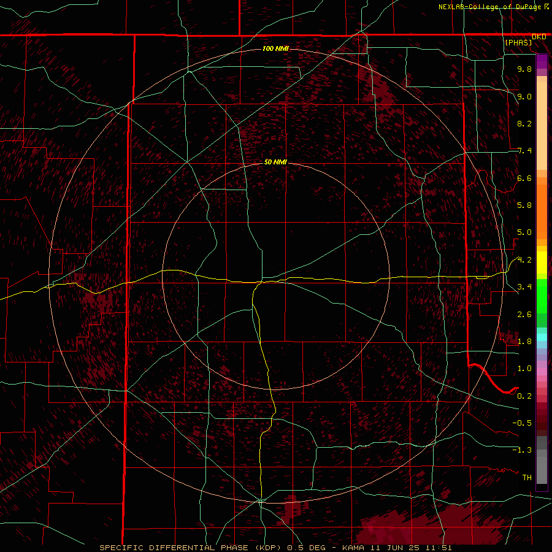Click the KAMA radar site identifier
The image size is (552, 552).
(x=353, y=548)
